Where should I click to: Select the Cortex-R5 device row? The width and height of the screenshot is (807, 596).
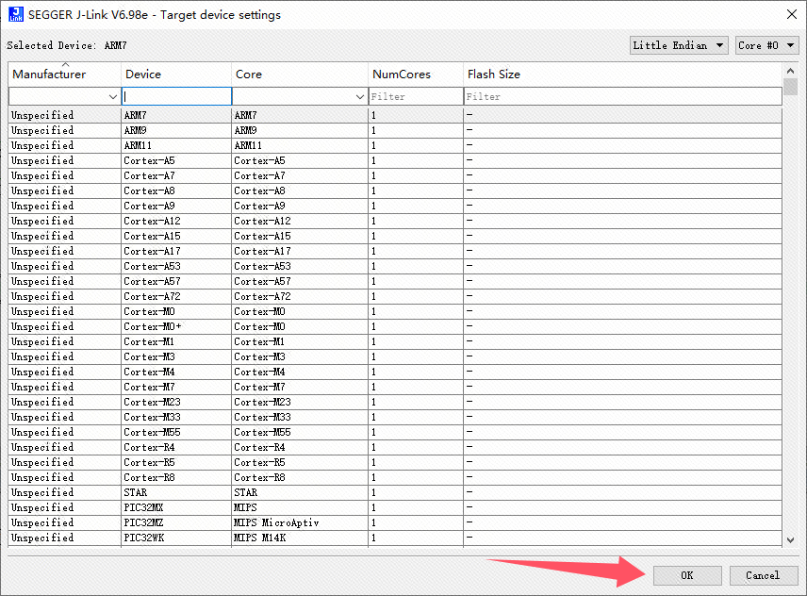pyautogui.click(x=395, y=463)
